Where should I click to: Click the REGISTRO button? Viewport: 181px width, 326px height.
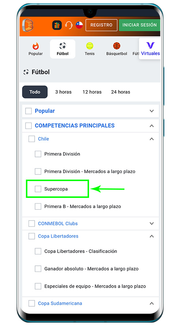(x=101, y=25)
